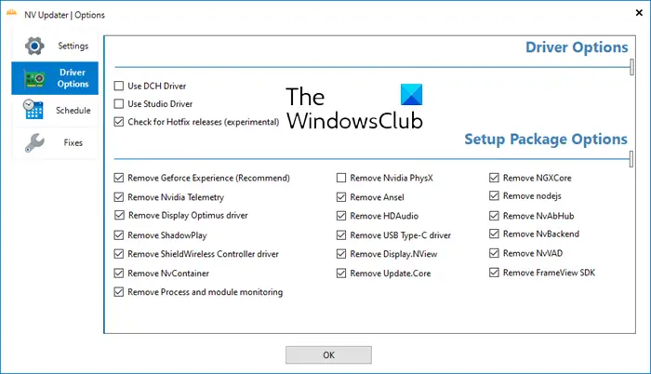Click the Fixes wrench icon
Image resolution: width=651 pixels, height=374 pixels.
point(34,142)
